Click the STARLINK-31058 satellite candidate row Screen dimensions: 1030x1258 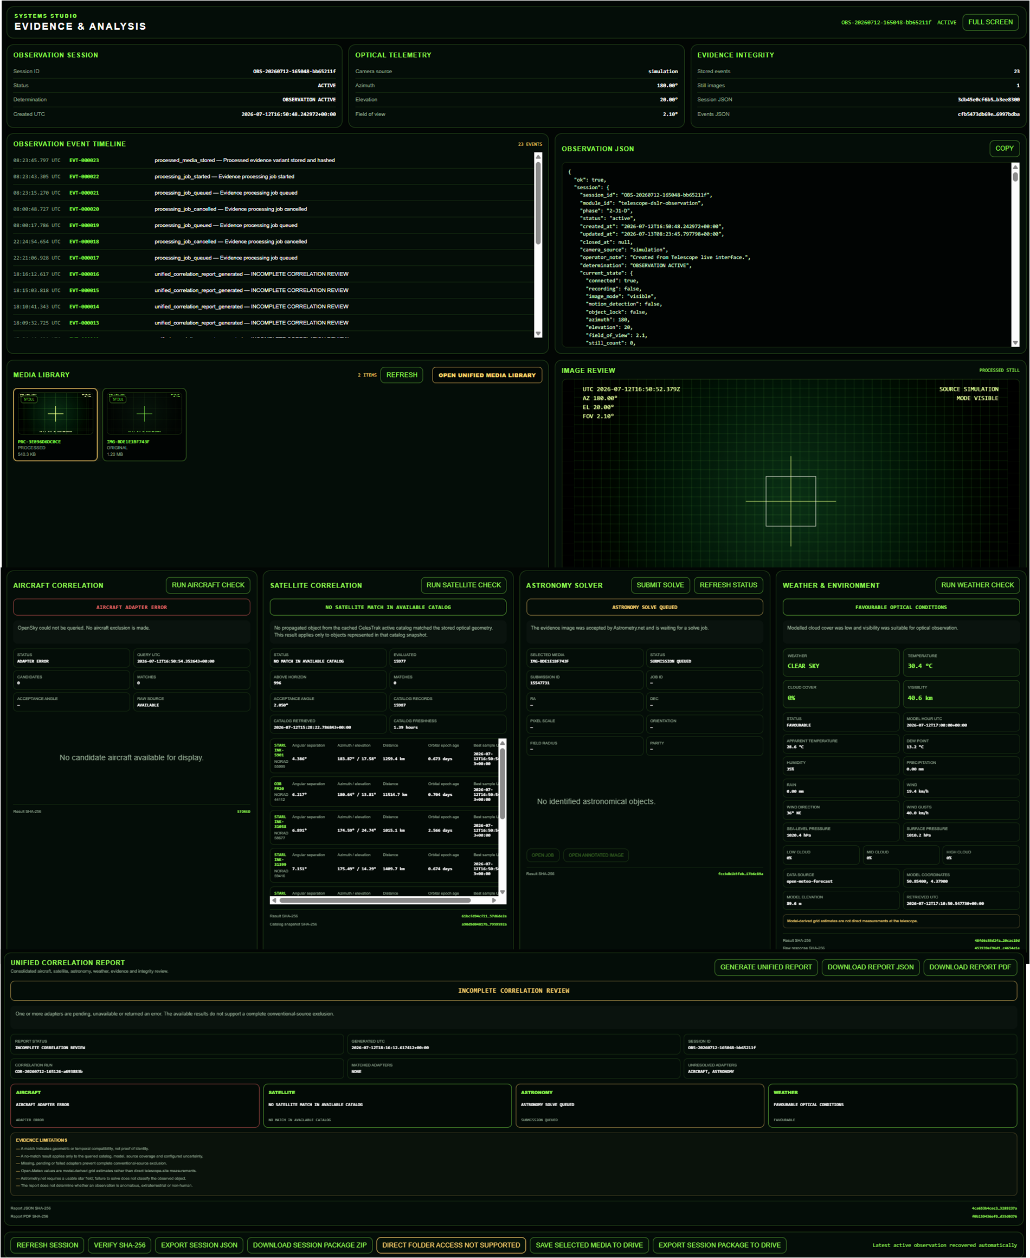384,828
